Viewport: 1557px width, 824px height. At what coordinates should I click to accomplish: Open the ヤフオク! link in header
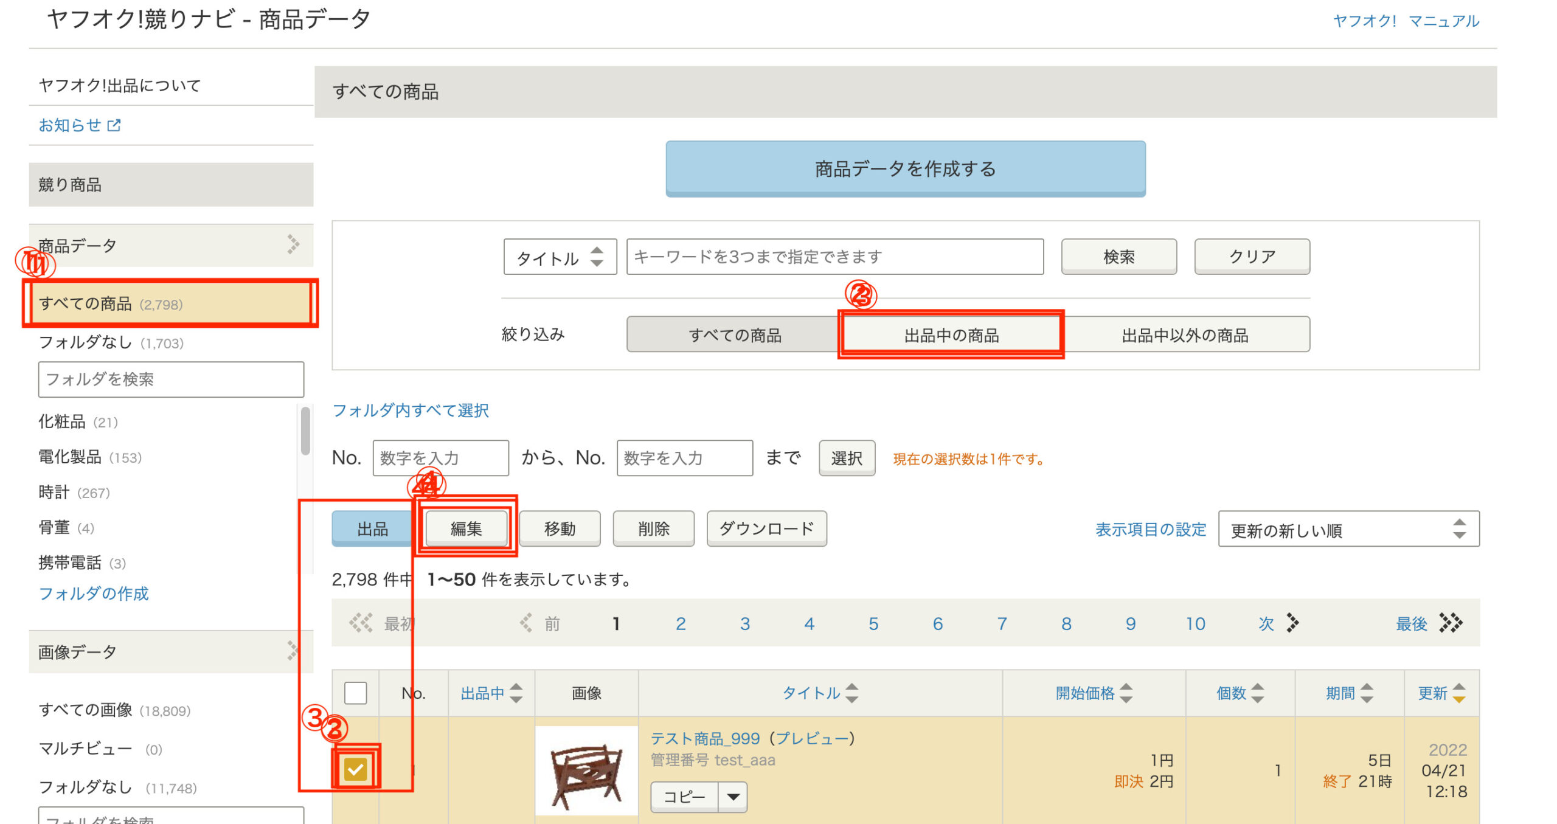(1364, 21)
